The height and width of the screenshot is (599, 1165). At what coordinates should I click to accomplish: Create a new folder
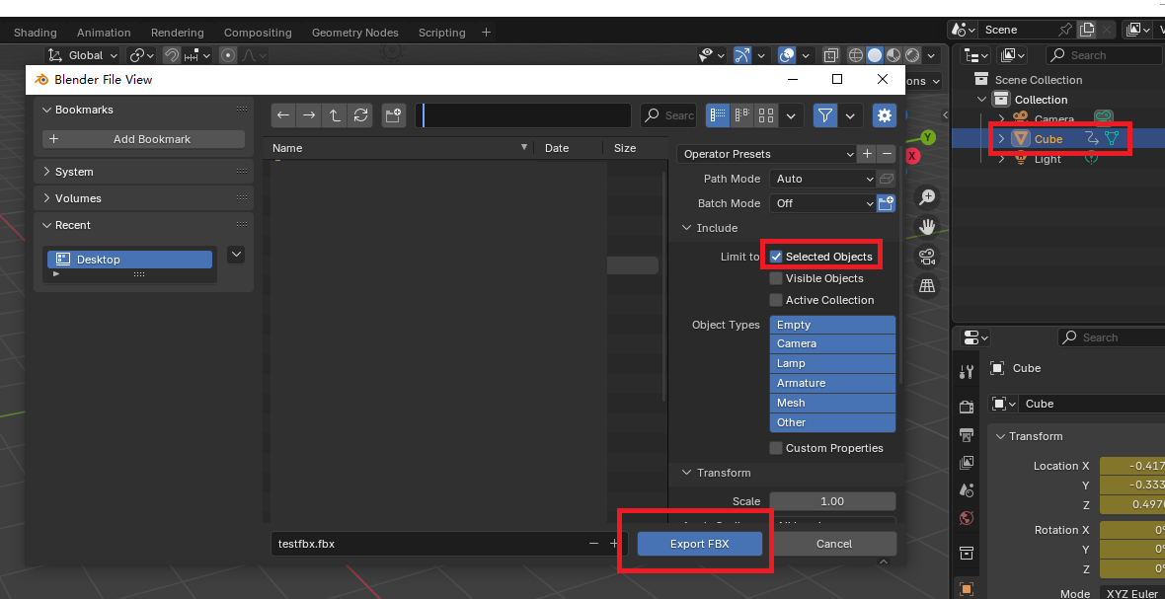394,115
